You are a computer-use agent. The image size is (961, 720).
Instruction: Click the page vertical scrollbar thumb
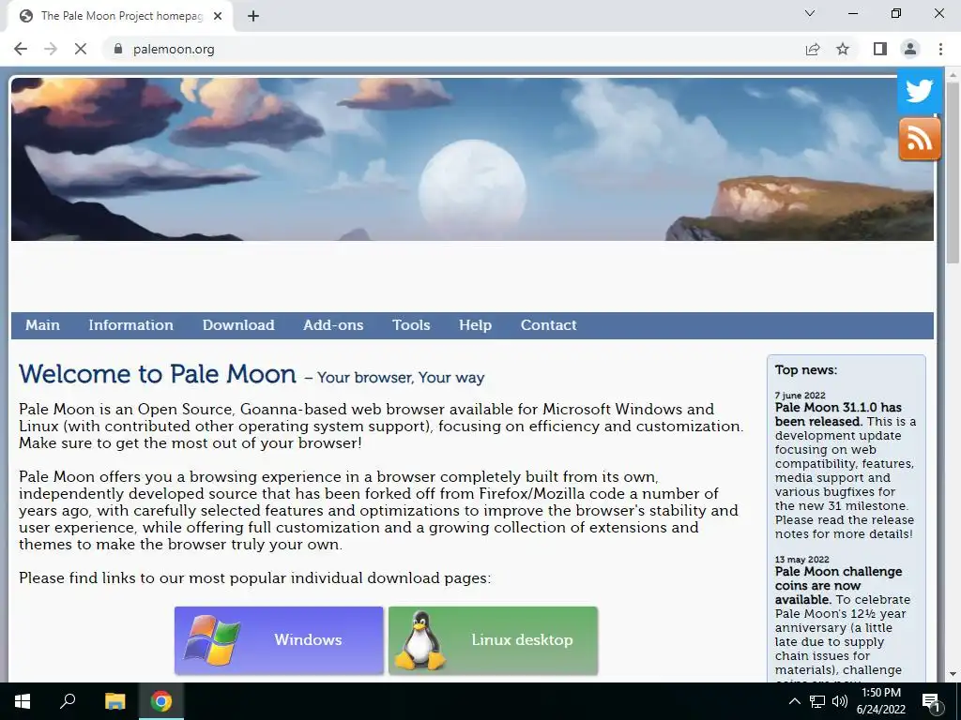tap(953, 172)
